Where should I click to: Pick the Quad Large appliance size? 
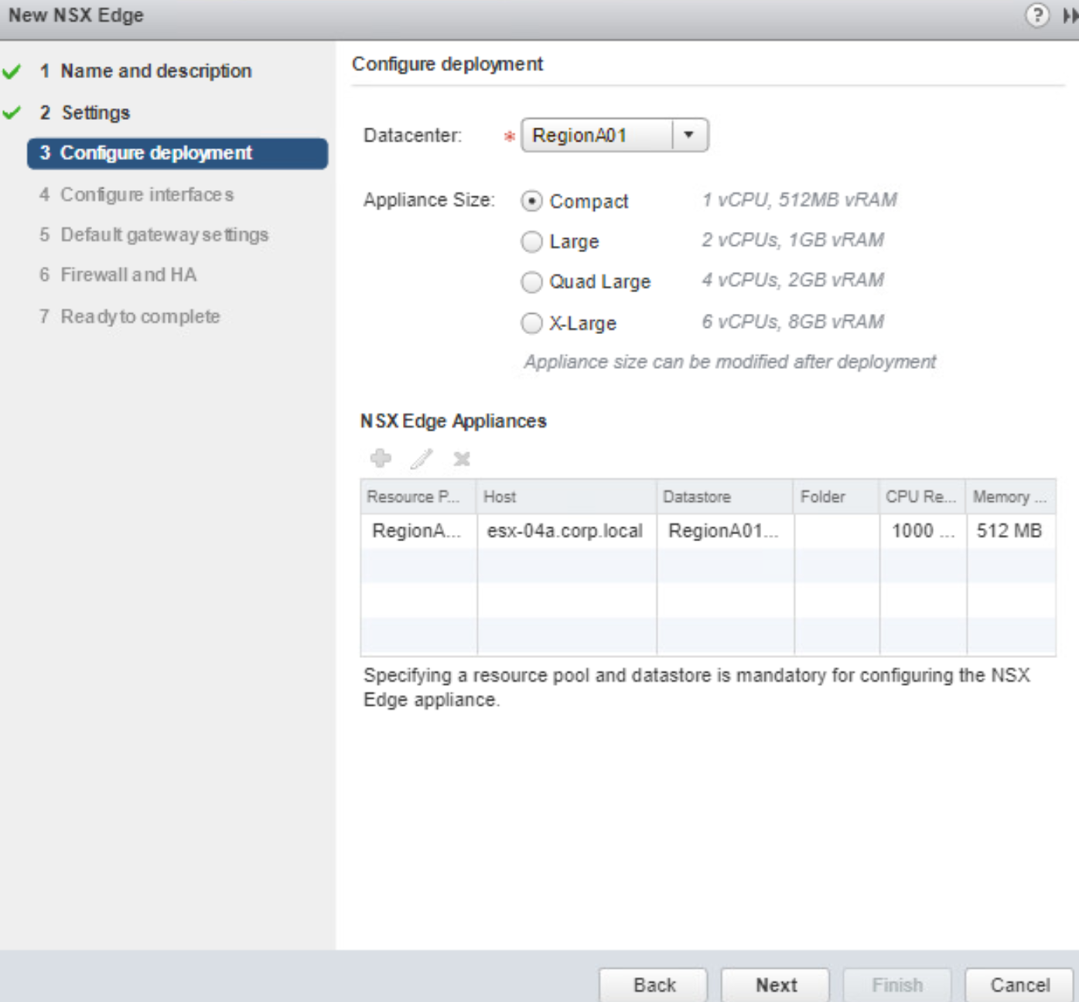[531, 282]
